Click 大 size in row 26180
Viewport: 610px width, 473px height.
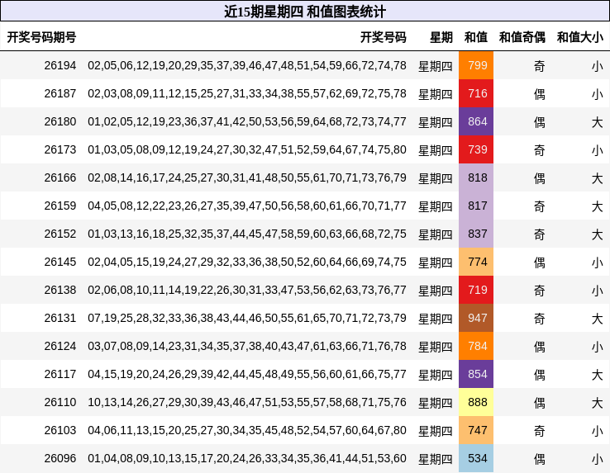(x=597, y=122)
